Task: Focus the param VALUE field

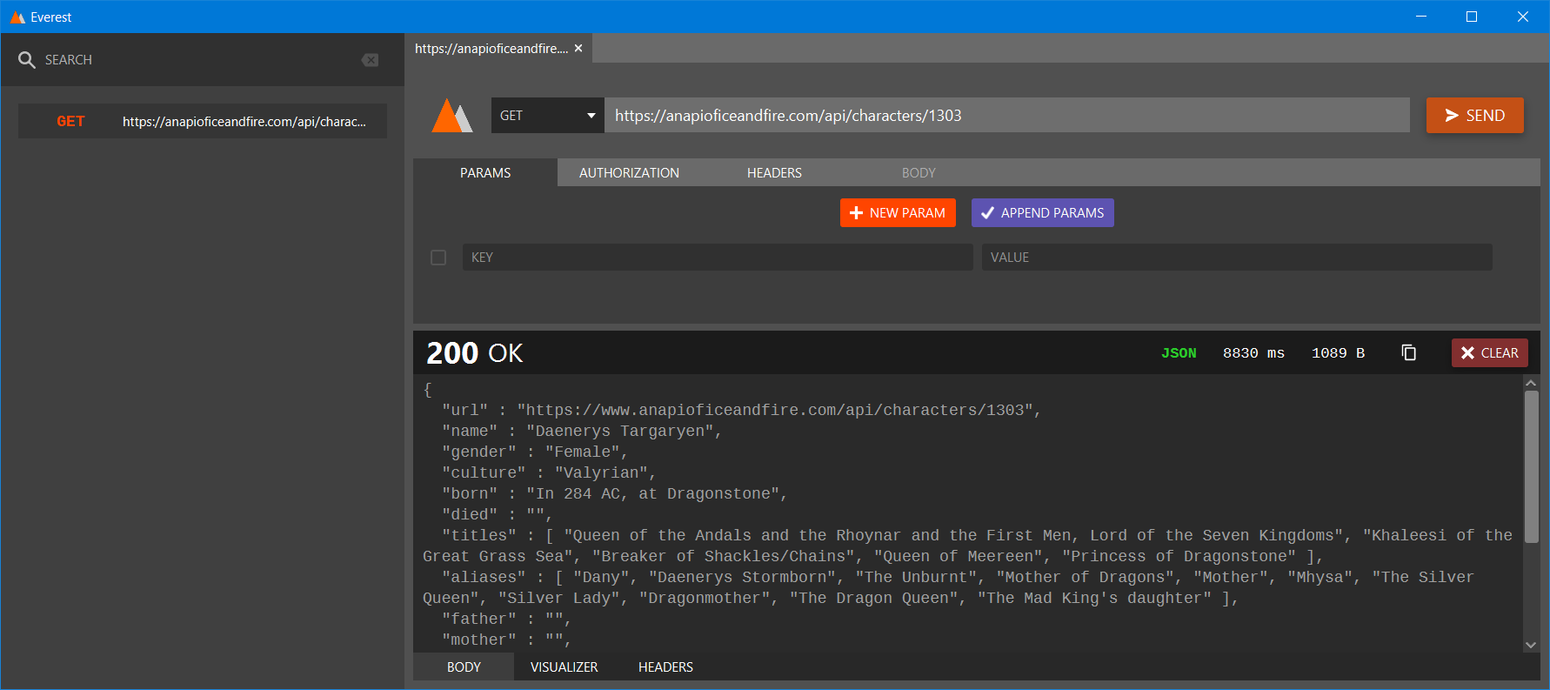Action: (x=1237, y=258)
